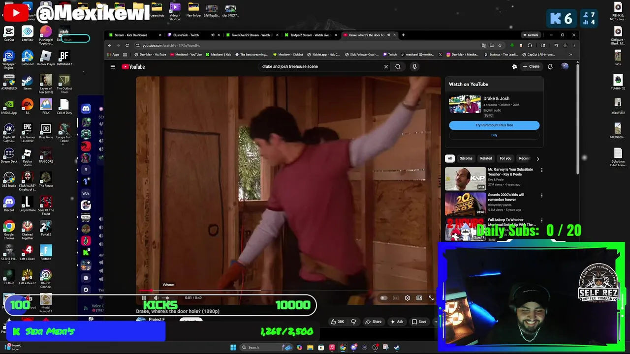Show more filter chips with arrow

pos(537,159)
